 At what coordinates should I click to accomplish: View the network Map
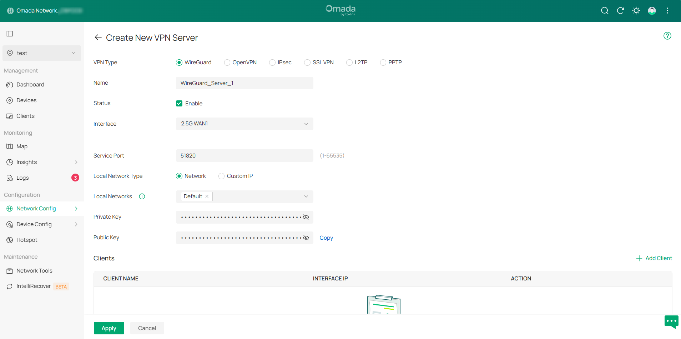[22, 146]
